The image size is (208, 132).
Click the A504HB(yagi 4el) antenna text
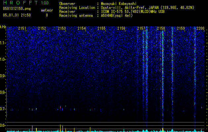pos(117,16)
